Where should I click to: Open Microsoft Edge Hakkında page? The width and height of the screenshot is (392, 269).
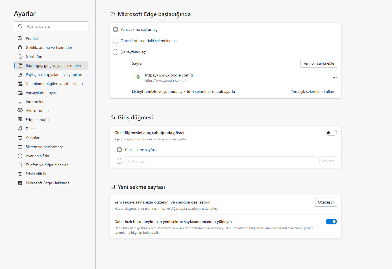point(51,183)
